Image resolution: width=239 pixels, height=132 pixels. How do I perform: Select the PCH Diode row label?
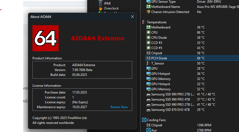coord(159,58)
